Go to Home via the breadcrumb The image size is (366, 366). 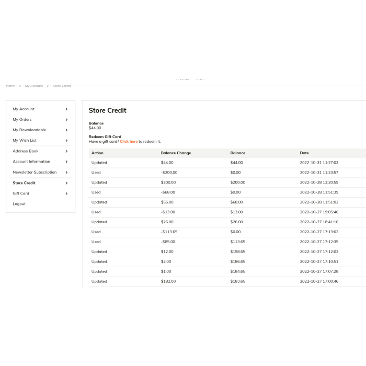pos(10,86)
